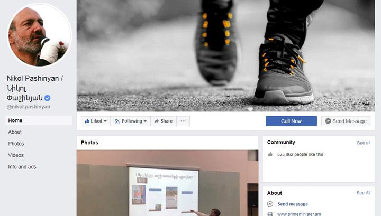Open the three-dots more options menu
Viewport: 381px width, 216px height.
click(183, 121)
